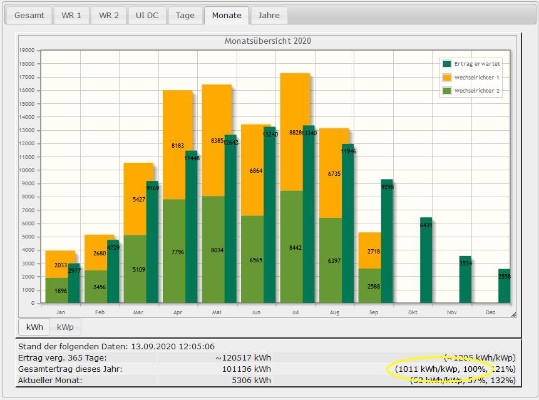The width and height of the screenshot is (539, 400).
Task: Switch to the WR 1 tab
Action: 71,16
